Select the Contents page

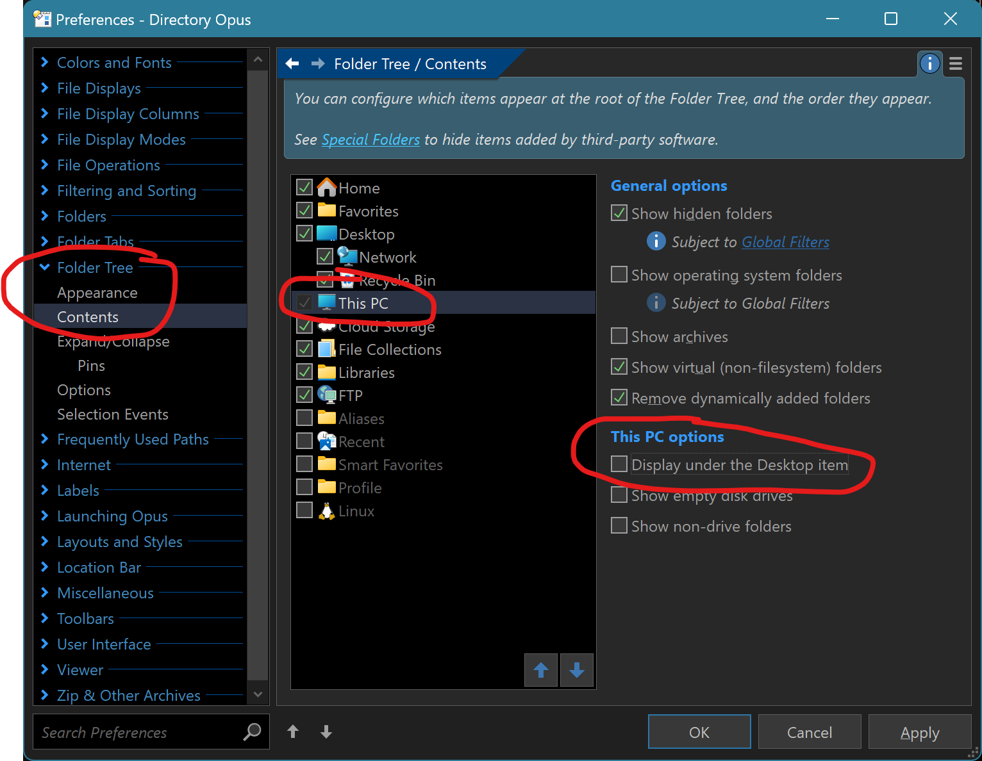(140, 316)
